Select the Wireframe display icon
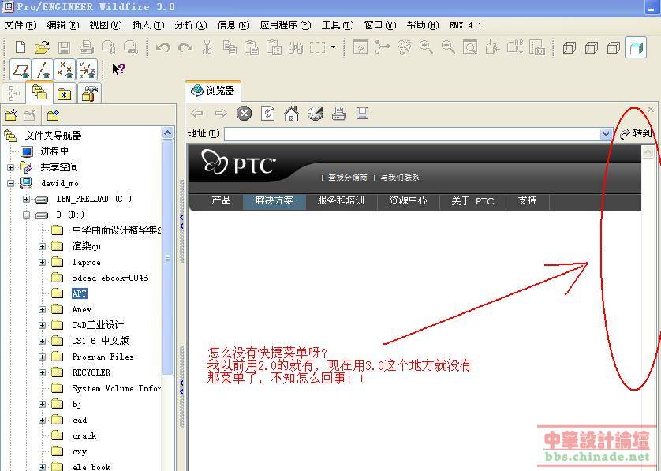Image resolution: width=661 pixels, height=471 pixels. coord(570,47)
